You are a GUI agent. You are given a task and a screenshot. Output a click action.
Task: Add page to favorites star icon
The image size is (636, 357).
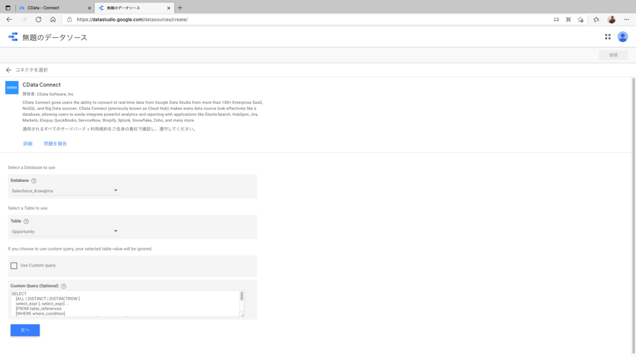tap(580, 19)
